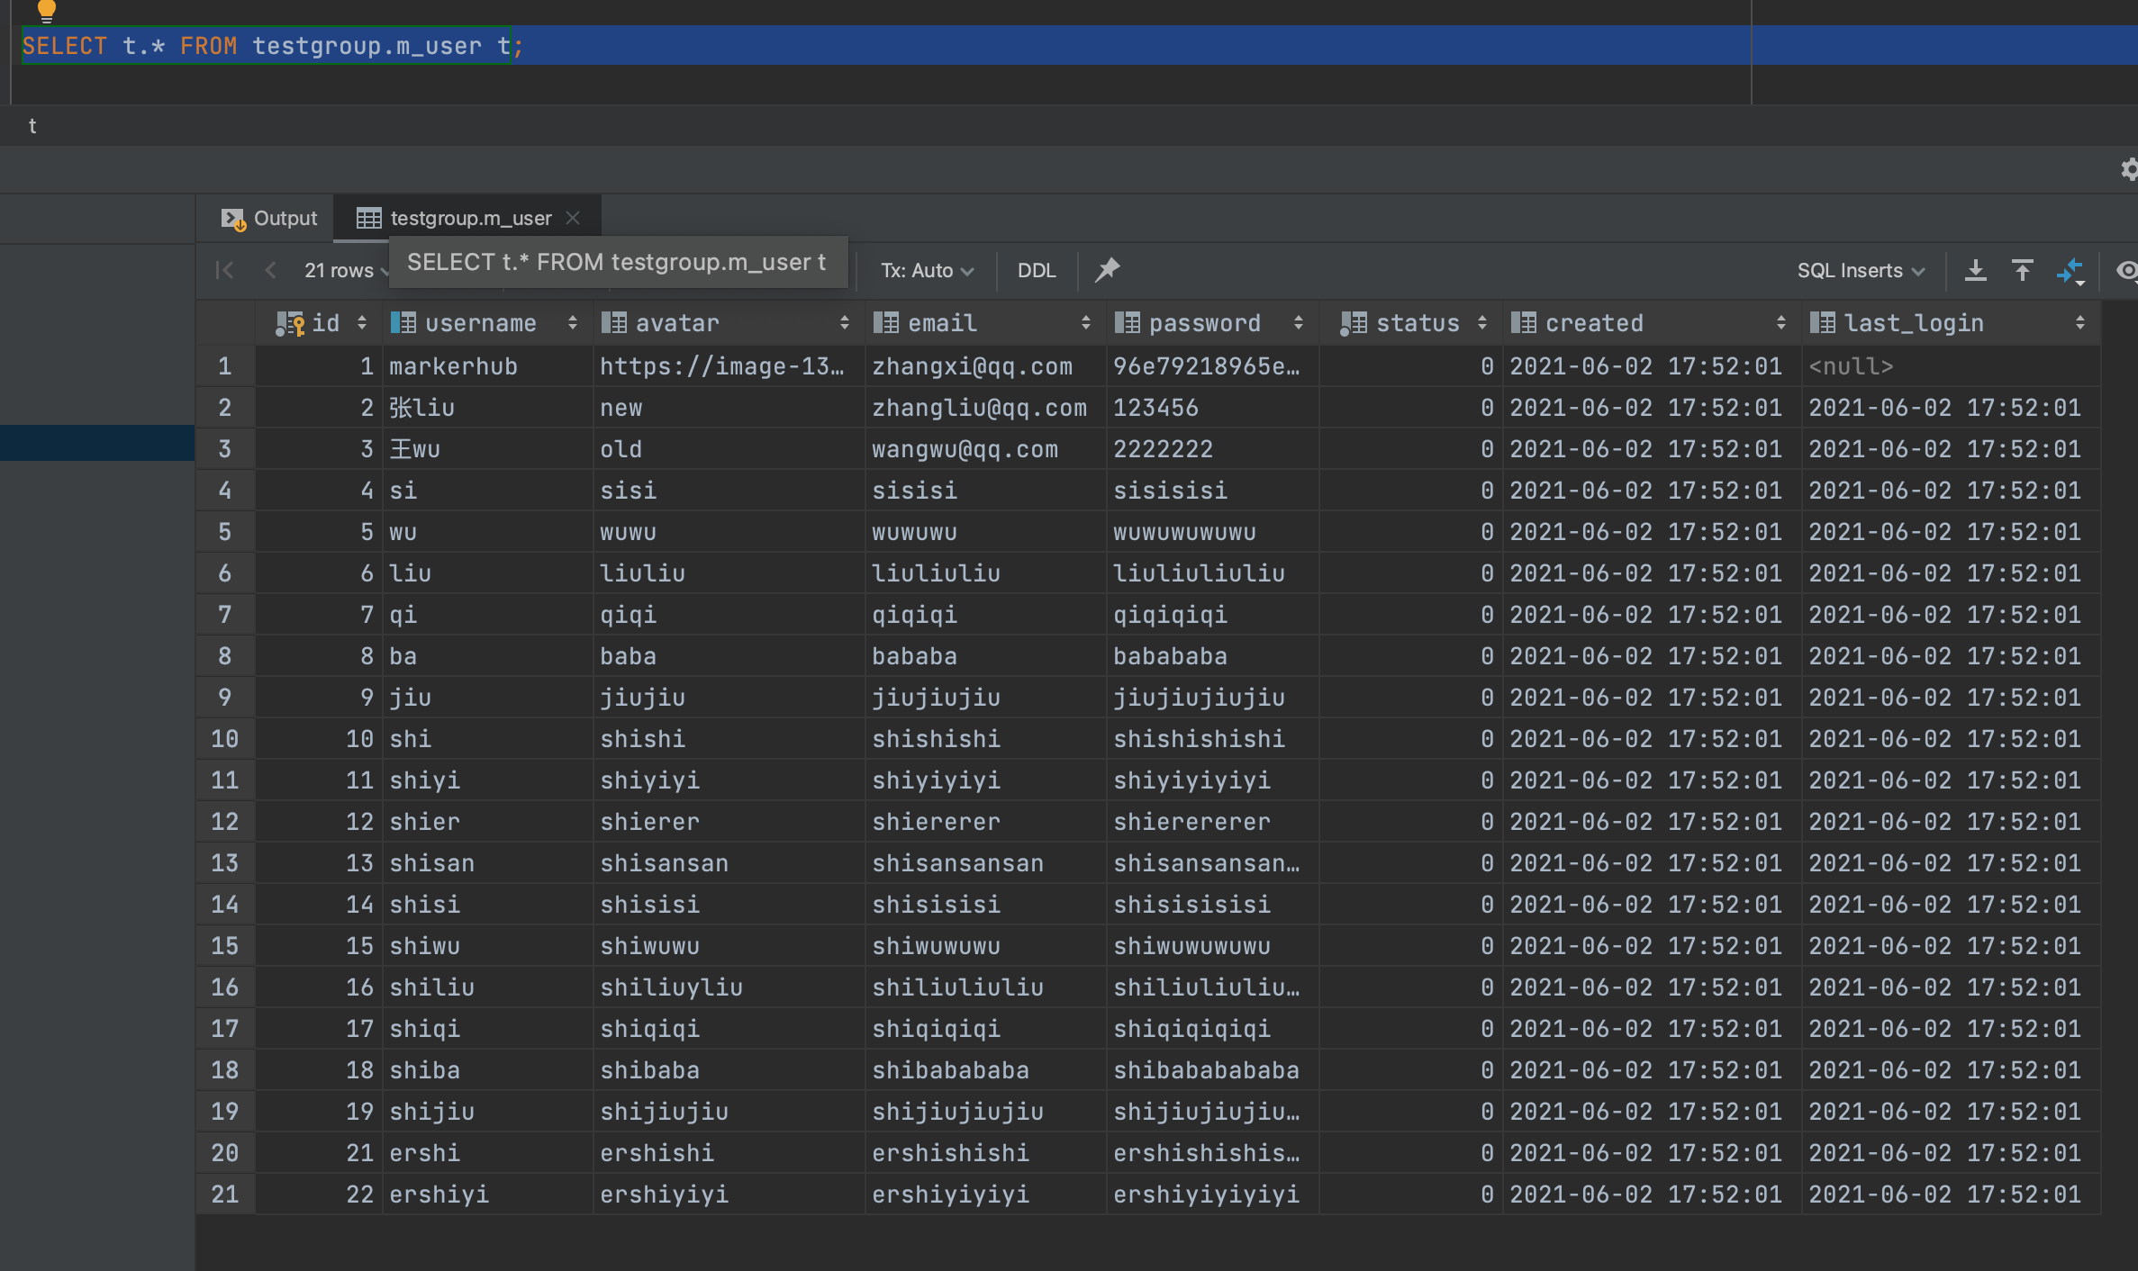Select the wuwuwuwuwu password cell
Screen dimensions: 2138x1271
1212,532
